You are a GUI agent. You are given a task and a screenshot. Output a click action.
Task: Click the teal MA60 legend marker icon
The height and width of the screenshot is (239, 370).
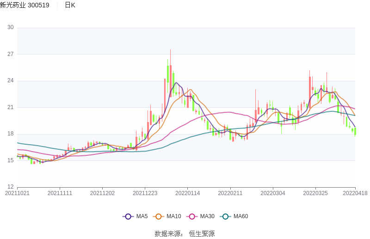pyautogui.click(x=225, y=216)
